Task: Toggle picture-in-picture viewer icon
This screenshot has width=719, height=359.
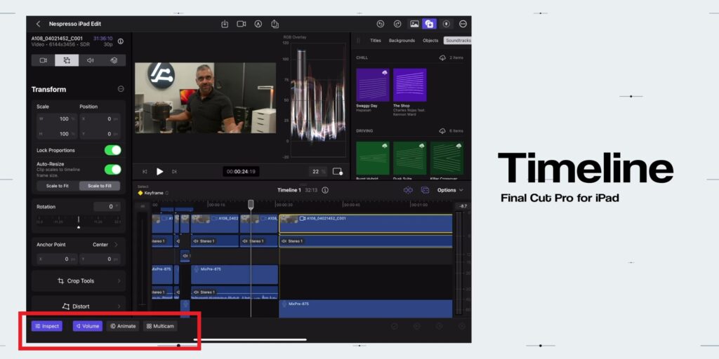Action: pyautogui.click(x=338, y=172)
